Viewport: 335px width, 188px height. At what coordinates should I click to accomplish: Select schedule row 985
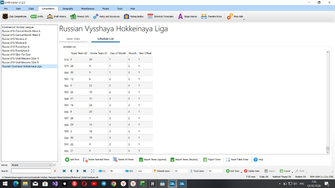point(108,105)
